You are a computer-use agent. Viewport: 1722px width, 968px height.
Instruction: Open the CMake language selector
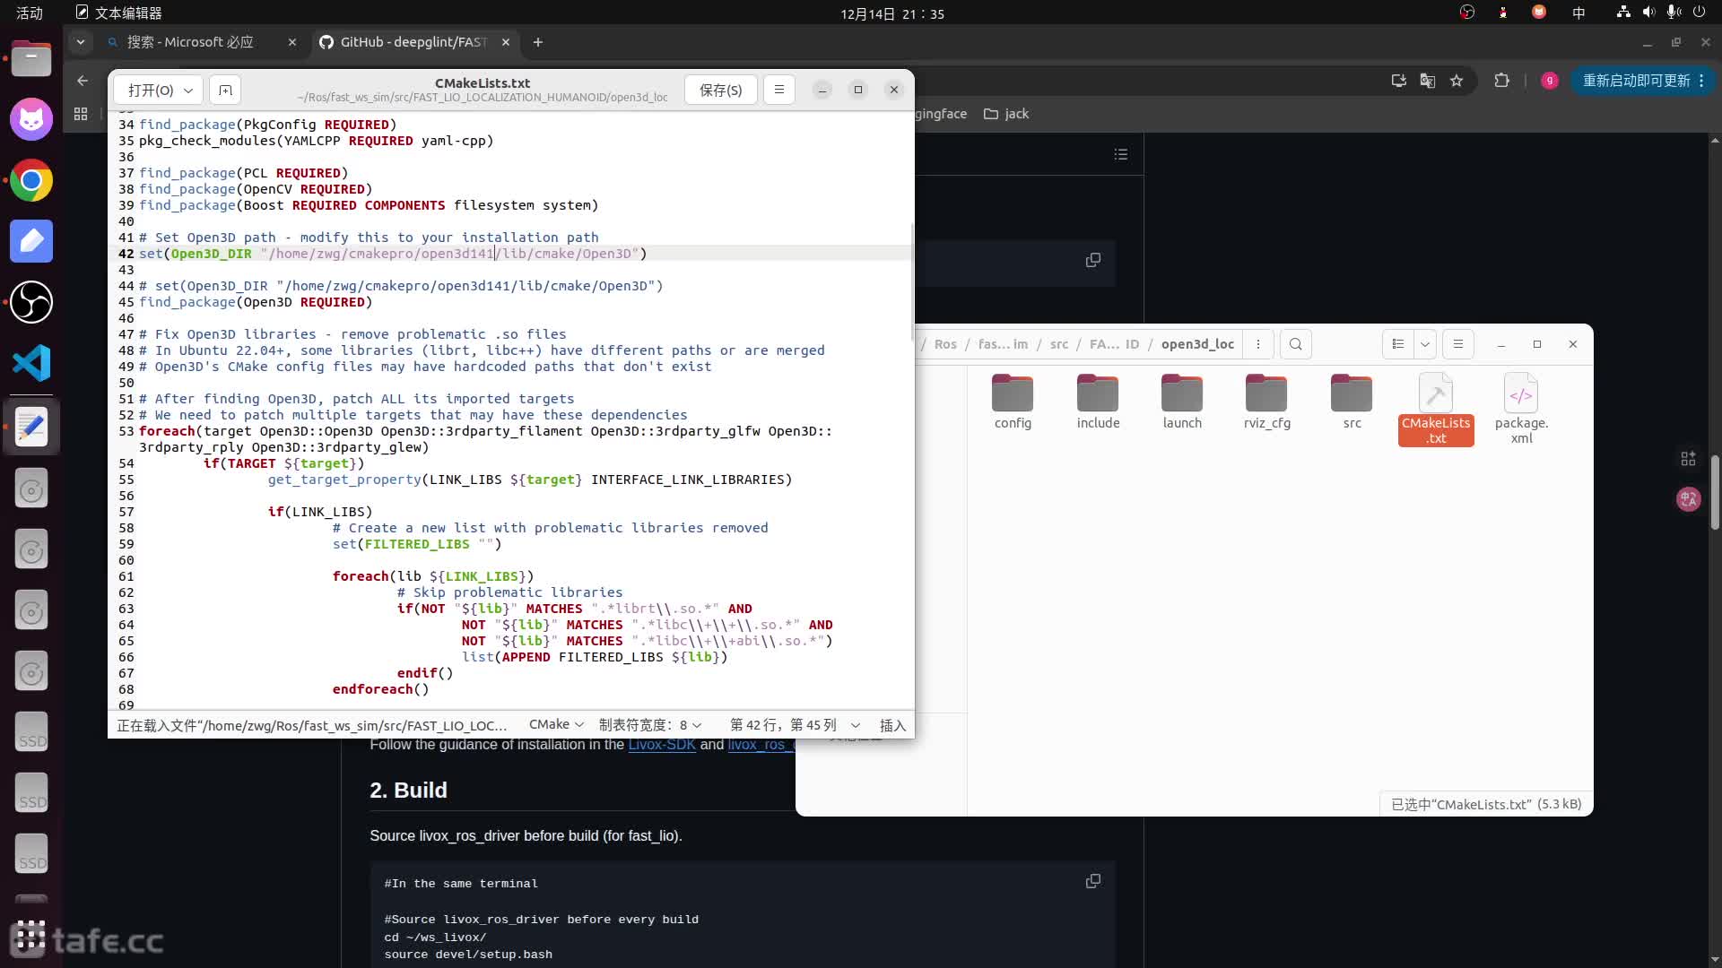pos(556,724)
